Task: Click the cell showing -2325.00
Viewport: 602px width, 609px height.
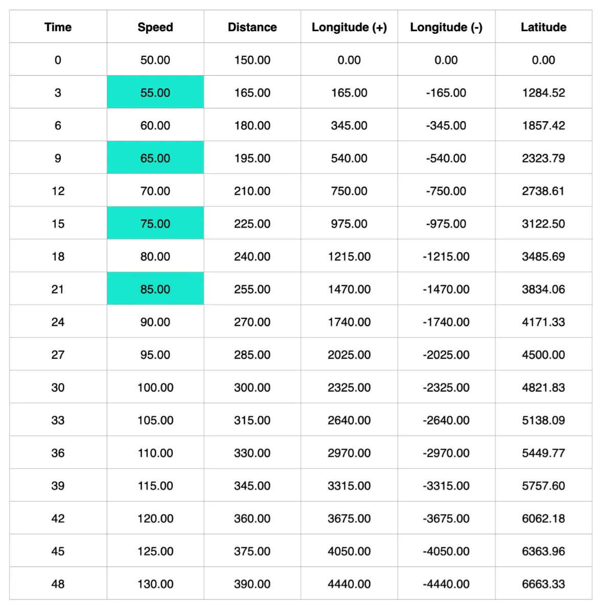Action: 446,387
